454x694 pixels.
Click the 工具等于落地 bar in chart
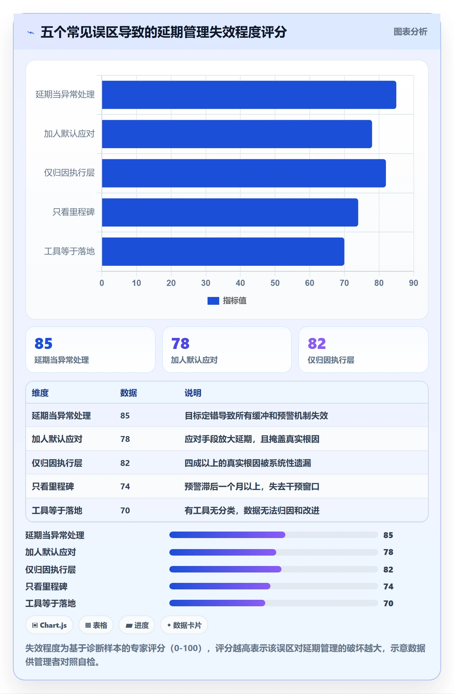(223, 251)
